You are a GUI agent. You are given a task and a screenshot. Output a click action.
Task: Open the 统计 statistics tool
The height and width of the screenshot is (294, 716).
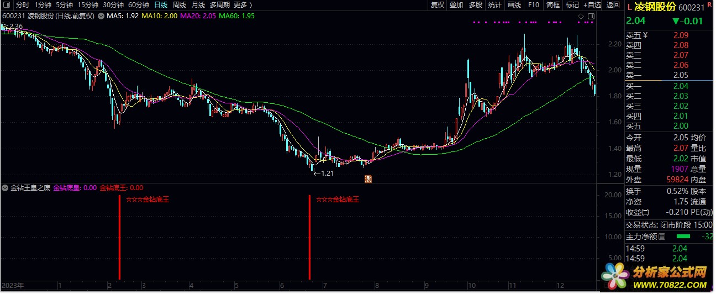coord(494,5)
